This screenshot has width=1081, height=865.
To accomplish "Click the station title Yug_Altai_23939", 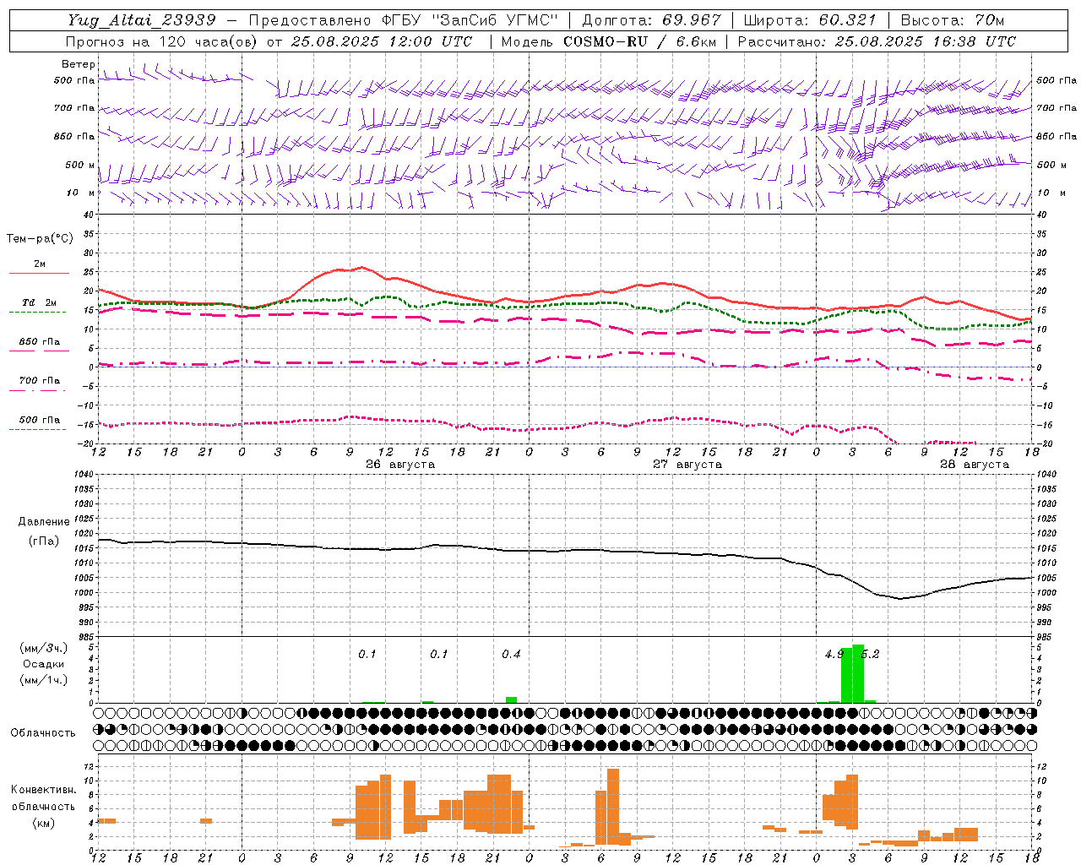I will pyautogui.click(x=142, y=20).
